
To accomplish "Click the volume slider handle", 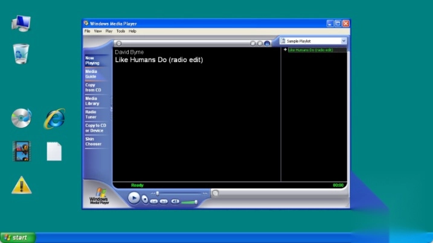I will [196, 201].
